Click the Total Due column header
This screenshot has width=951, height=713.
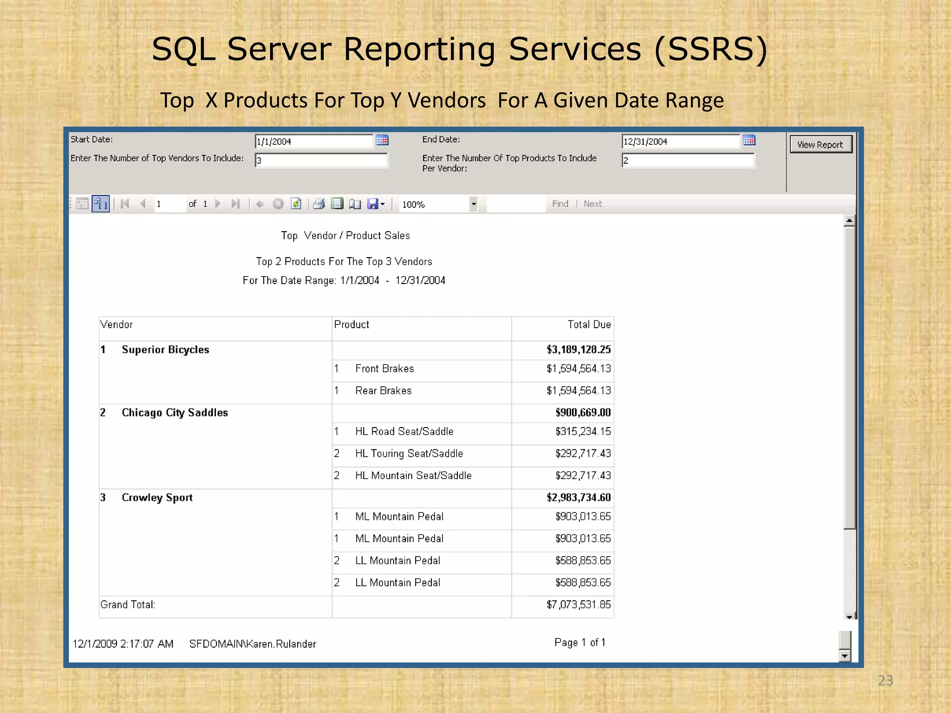589,324
